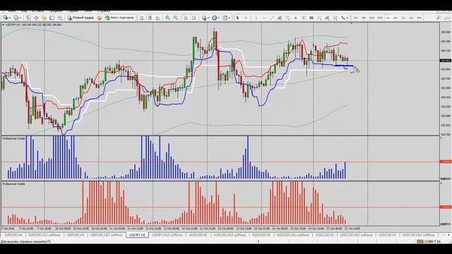The width and height of the screenshot is (452, 254).
Task: Show the Market Watch window
Action: (28, 18)
